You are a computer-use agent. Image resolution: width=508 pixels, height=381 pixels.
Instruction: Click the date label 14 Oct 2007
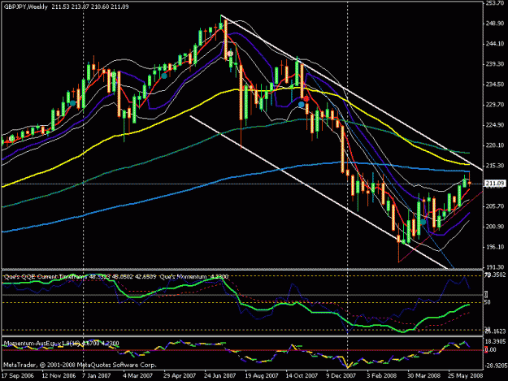click(x=302, y=376)
